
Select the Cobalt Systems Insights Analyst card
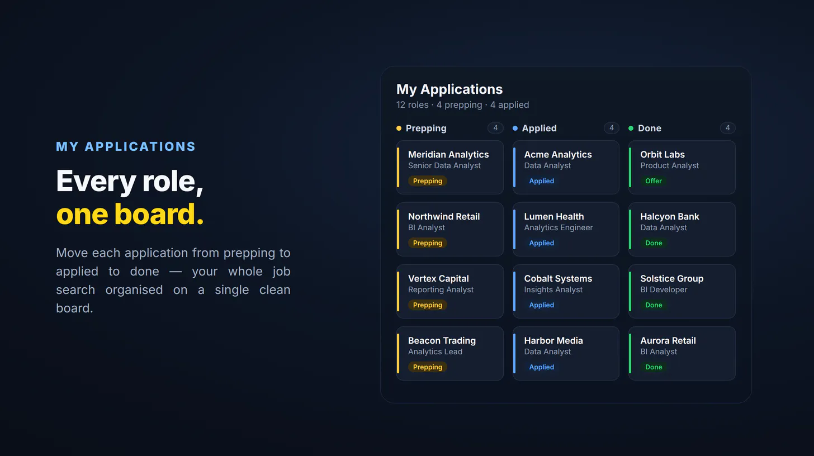[566, 291]
